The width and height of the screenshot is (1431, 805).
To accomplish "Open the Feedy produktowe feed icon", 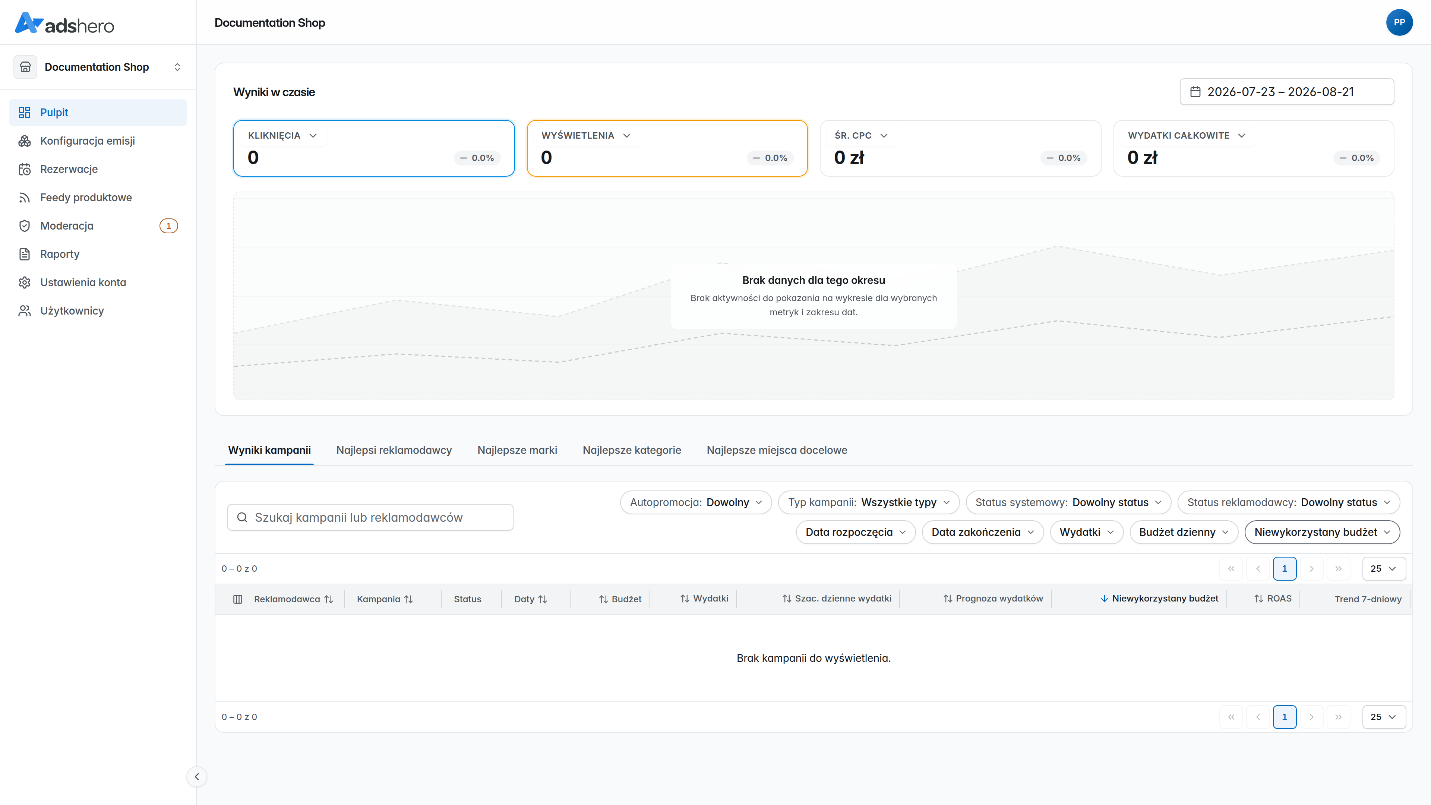I will [25, 198].
